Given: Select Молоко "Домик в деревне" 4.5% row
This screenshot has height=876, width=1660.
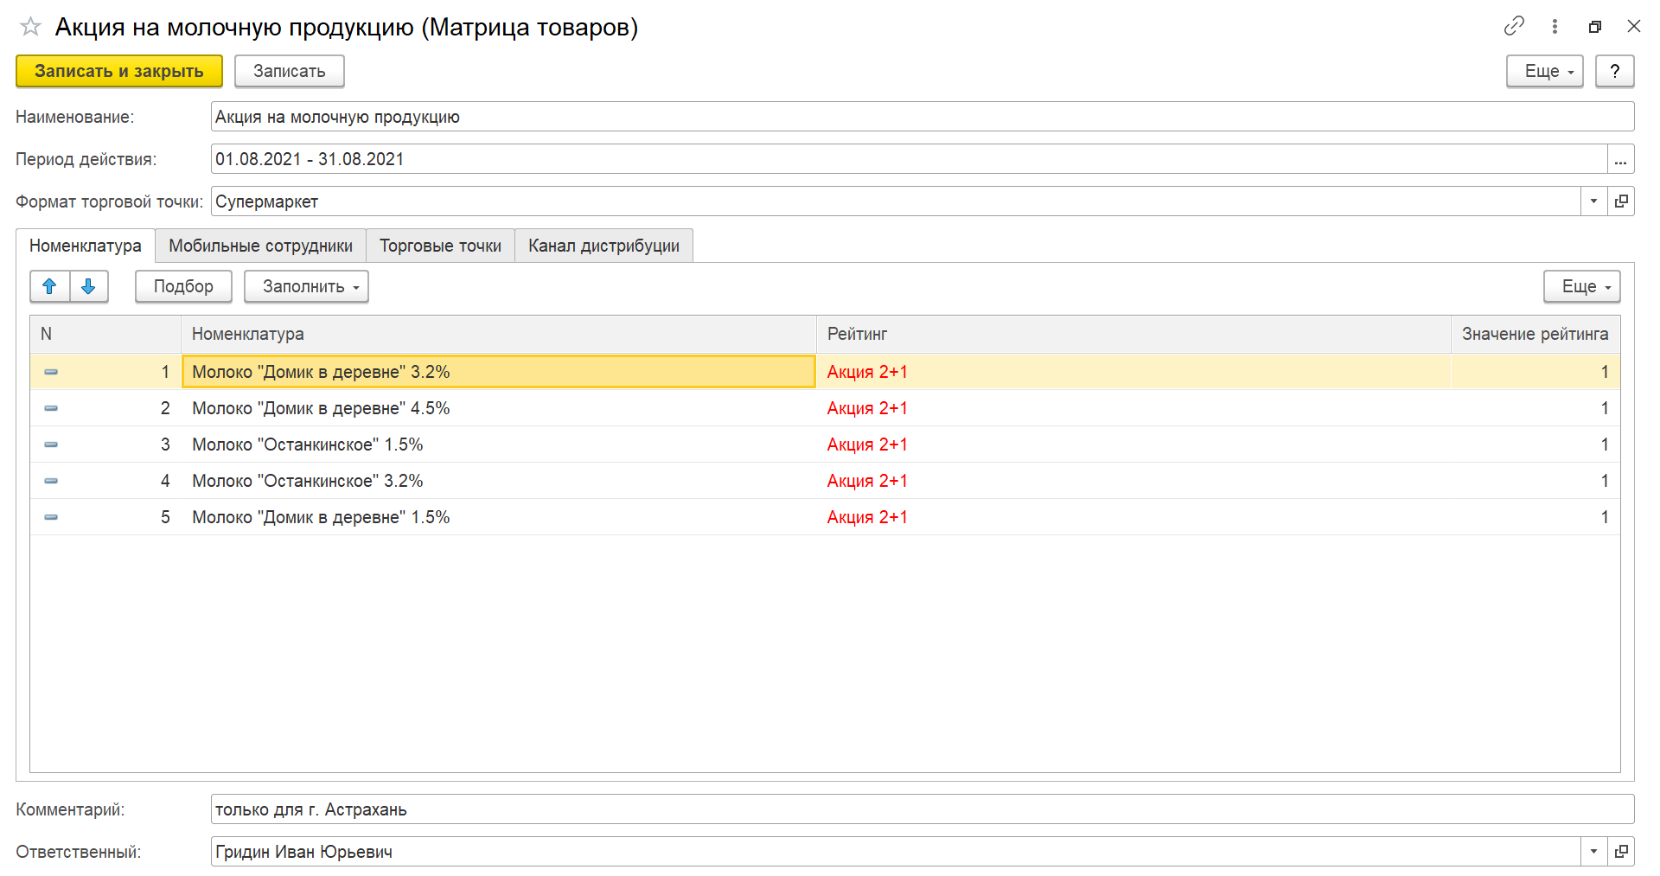Looking at the screenshot, I should [825, 408].
